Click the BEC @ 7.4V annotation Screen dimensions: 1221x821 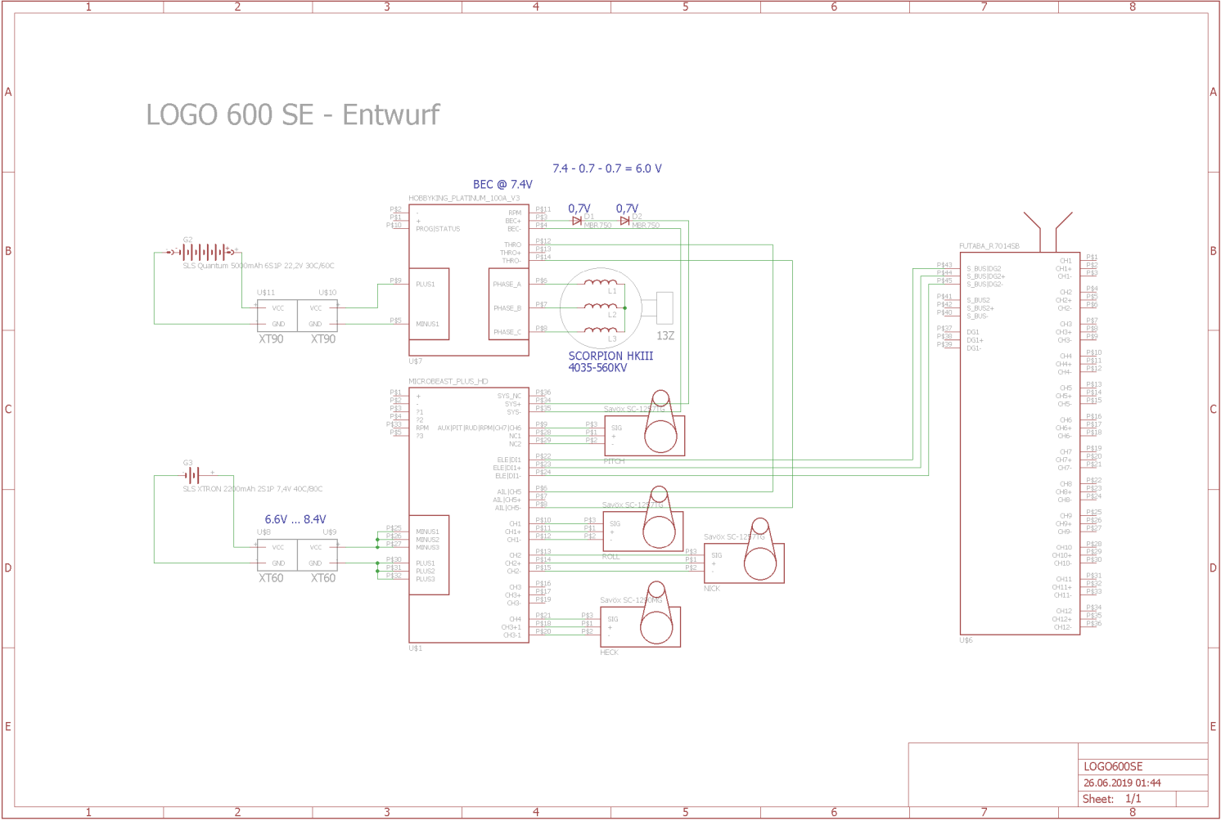502,185
